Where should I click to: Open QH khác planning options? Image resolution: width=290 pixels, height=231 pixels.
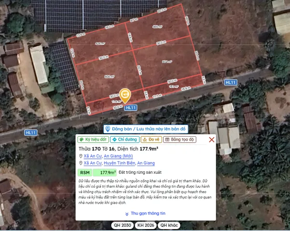tap(169, 225)
